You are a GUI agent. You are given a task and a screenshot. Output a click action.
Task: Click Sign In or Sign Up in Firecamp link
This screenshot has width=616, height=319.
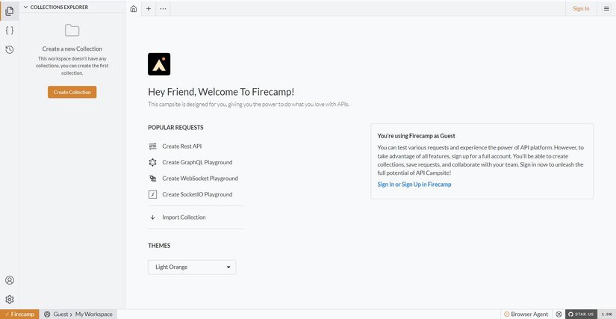click(414, 184)
